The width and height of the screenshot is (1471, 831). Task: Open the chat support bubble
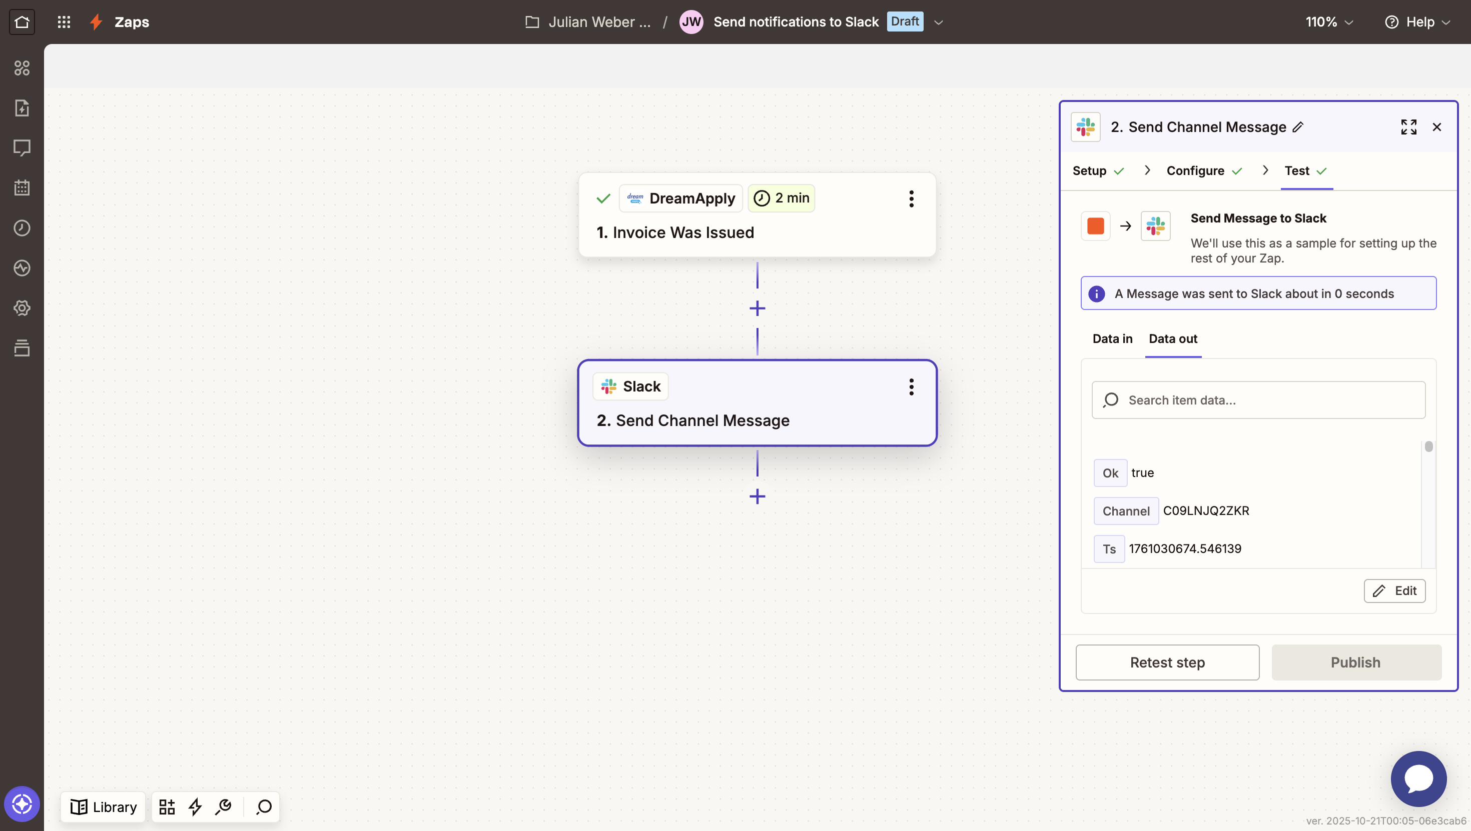tap(1418, 778)
